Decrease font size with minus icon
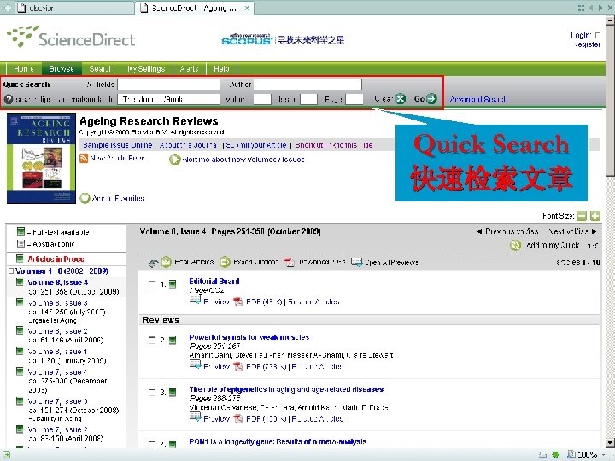 click(x=582, y=216)
